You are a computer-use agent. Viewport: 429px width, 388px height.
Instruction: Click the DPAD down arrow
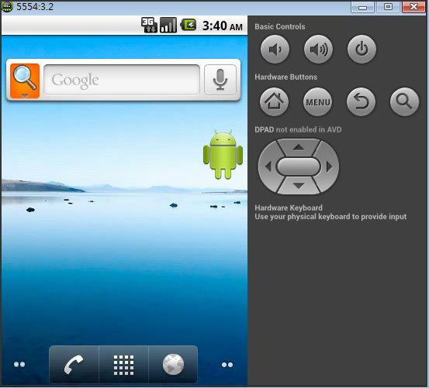tap(299, 186)
